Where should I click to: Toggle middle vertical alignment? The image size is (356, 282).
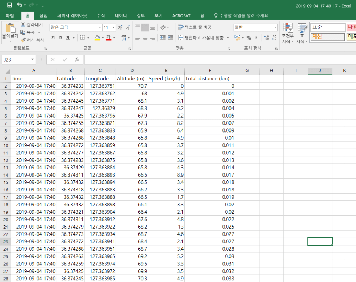[x=145, y=27]
